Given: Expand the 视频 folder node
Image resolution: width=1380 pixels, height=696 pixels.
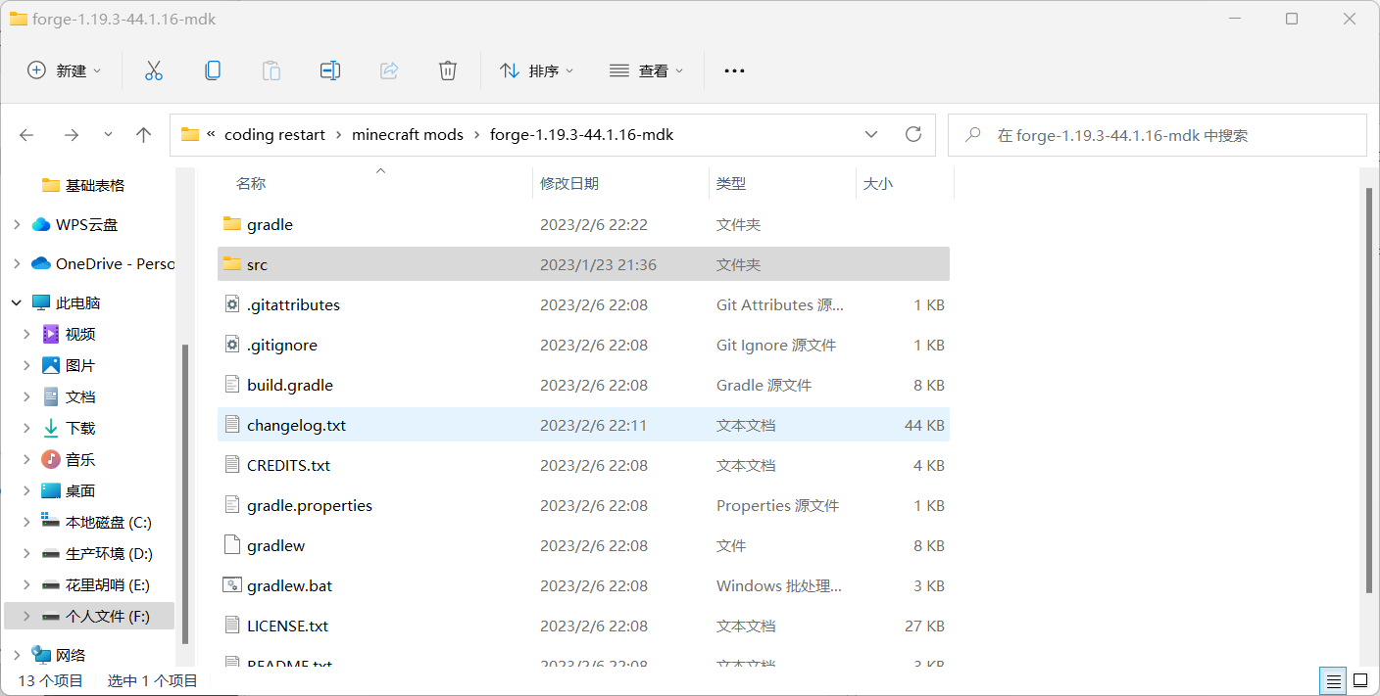Looking at the screenshot, I should [26, 334].
